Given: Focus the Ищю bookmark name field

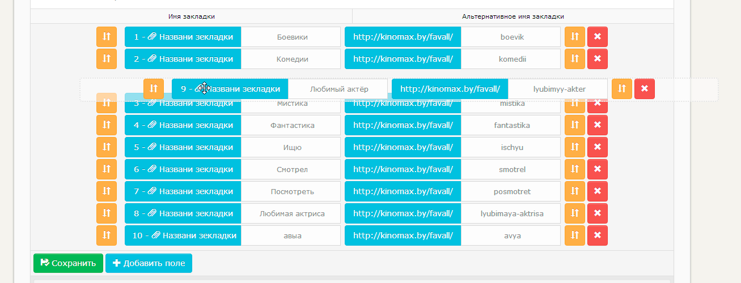Looking at the screenshot, I should tap(291, 147).
